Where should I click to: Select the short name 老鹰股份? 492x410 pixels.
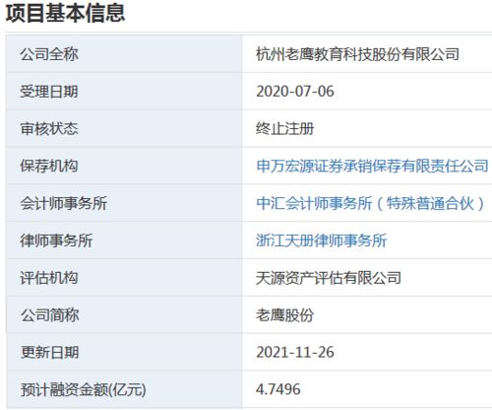coord(285,315)
